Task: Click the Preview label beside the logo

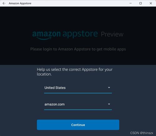Action: pos(112,34)
